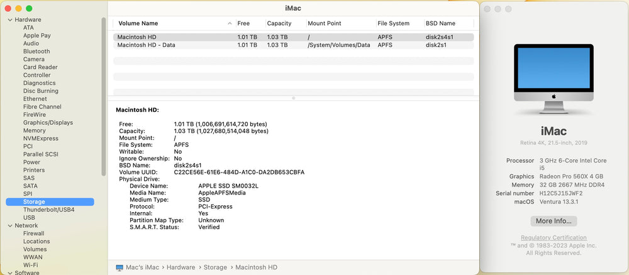Select Locations under Network
The width and height of the screenshot is (629, 275).
coord(36,241)
